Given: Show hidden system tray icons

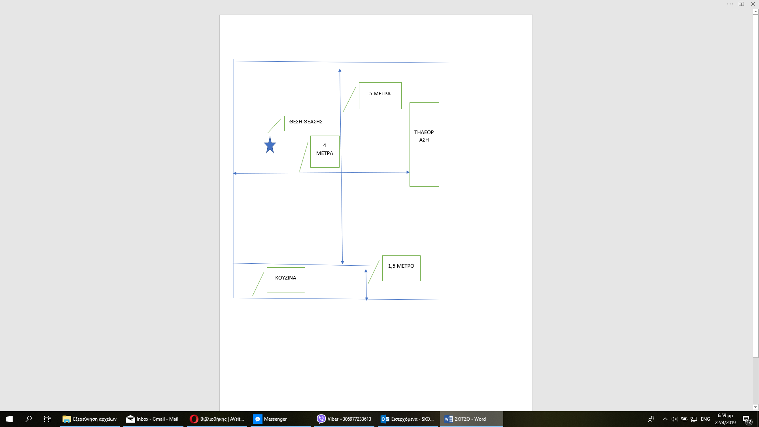Looking at the screenshot, I should click(x=665, y=419).
